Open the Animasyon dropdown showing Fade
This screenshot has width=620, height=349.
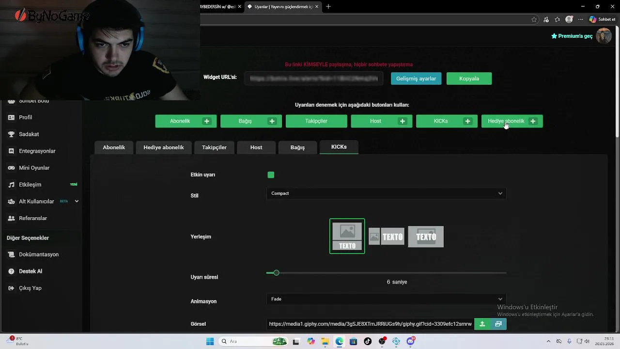[387, 299]
